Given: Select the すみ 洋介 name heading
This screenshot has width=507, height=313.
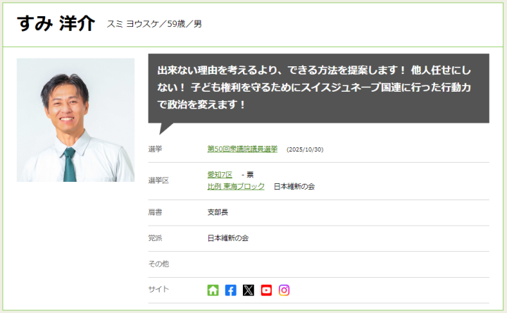Looking at the screenshot, I should 56,24.
